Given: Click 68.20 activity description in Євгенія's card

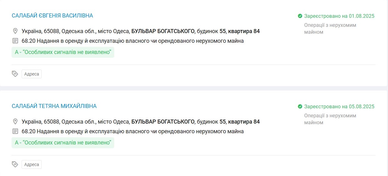Looking at the screenshot, I should point(132,41).
